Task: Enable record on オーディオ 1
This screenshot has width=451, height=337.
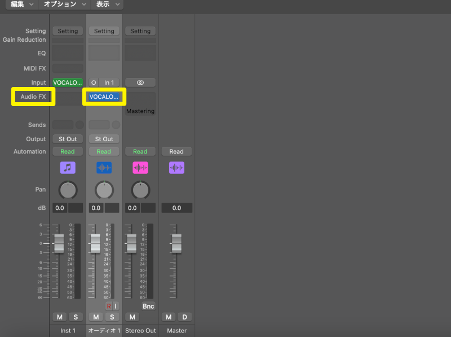Action: pos(109,306)
